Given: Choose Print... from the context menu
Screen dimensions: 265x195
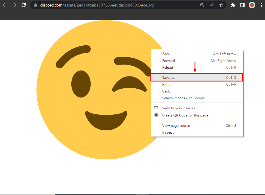Looking at the screenshot, I should [x=197, y=84].
